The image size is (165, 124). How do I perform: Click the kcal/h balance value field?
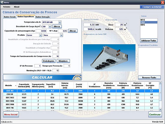(x=89, y=29)
